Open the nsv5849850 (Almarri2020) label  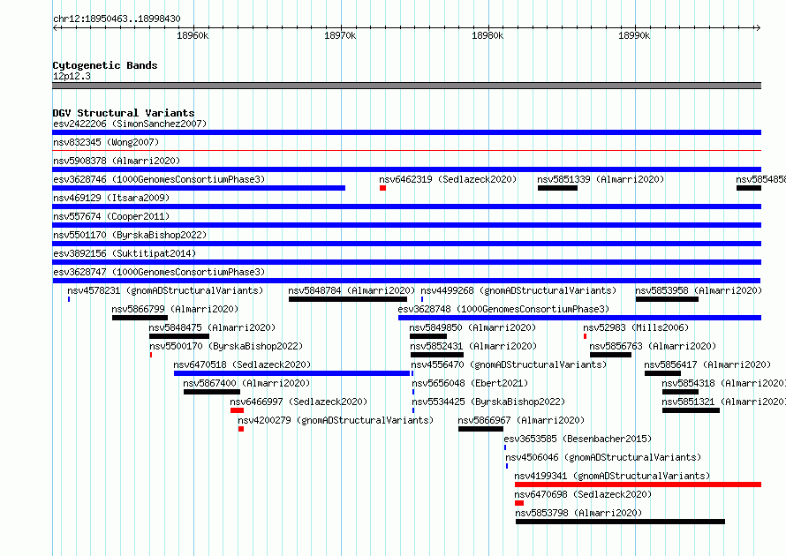472,327
